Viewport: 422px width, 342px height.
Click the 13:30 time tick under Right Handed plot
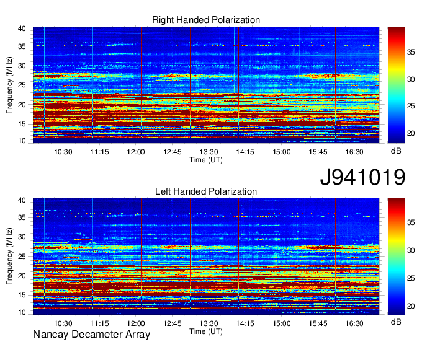[209, 152]
